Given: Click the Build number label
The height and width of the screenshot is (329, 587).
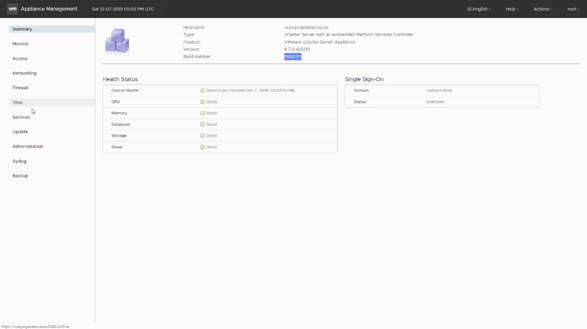Looking at the screenshot, I should click(197, 57).
